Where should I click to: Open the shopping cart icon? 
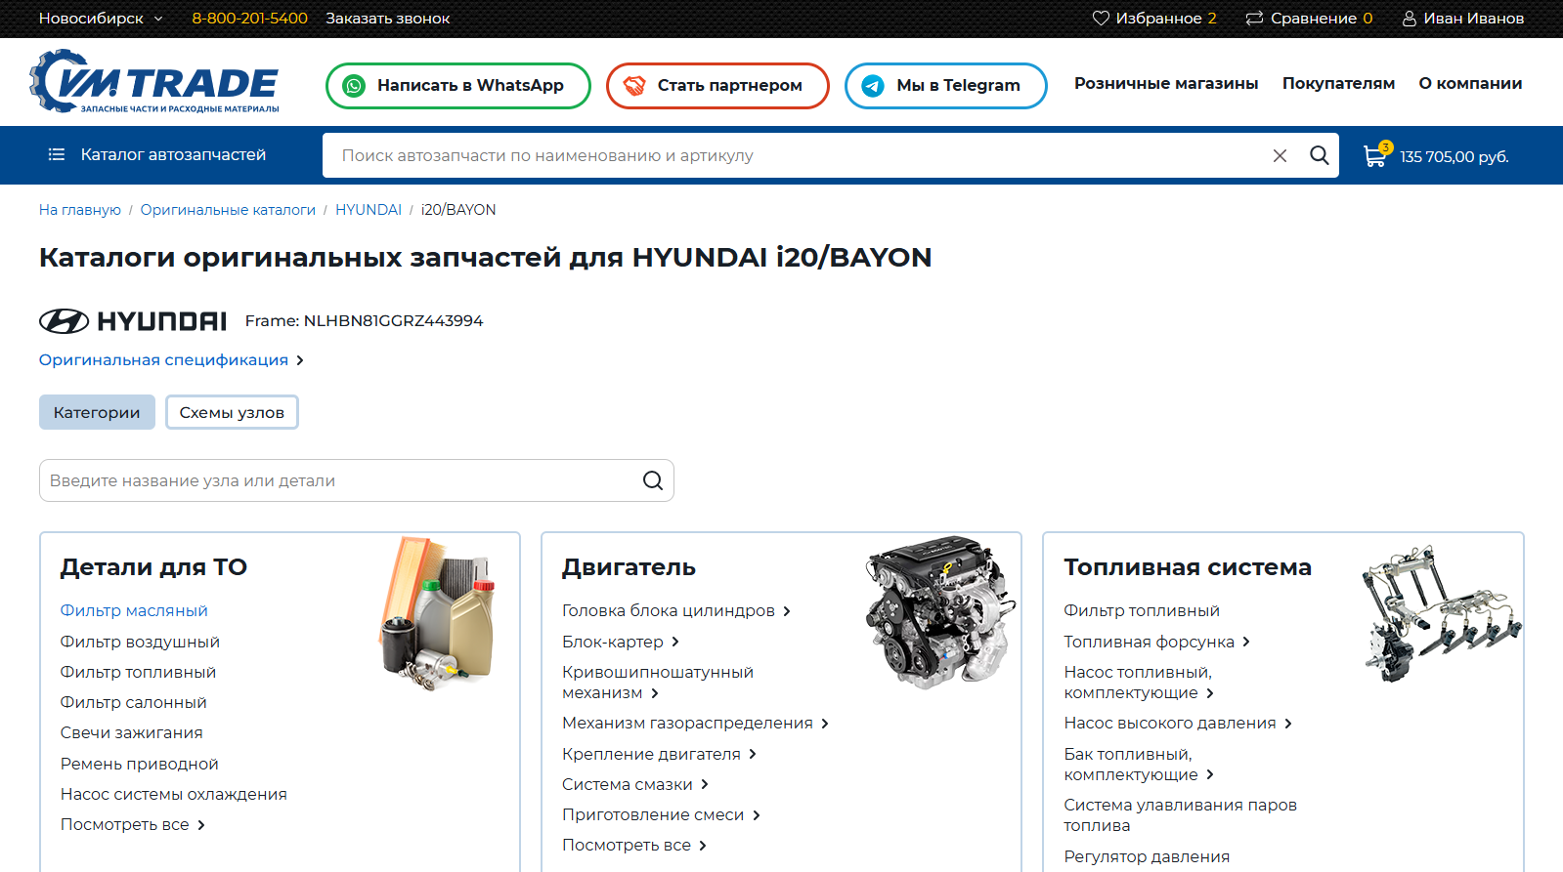pyautogui.click(x=1376, y=154)
